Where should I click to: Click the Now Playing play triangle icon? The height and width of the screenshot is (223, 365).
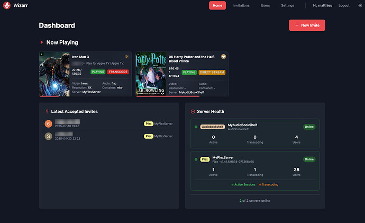(42, 42)
